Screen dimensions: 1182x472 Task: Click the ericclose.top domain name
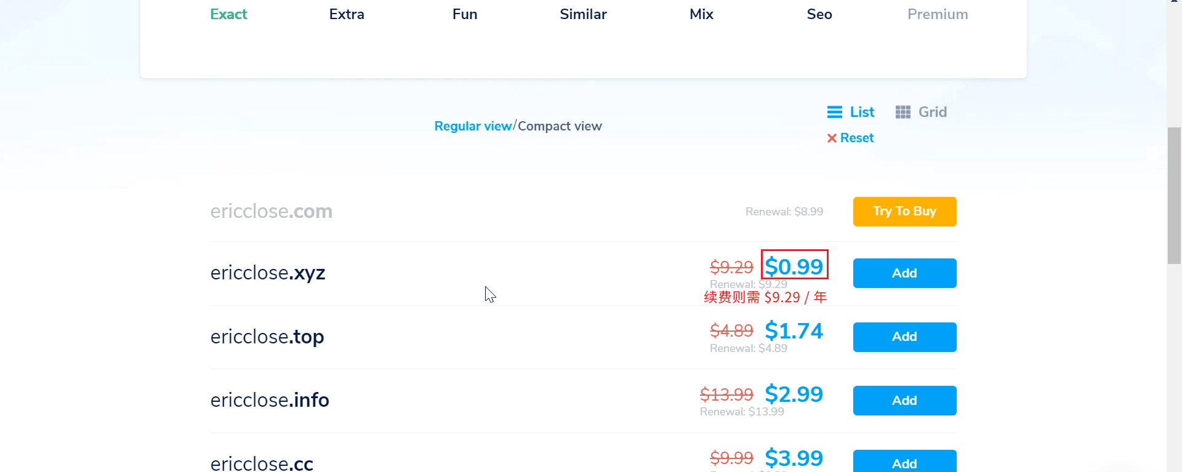click(267, 337)
